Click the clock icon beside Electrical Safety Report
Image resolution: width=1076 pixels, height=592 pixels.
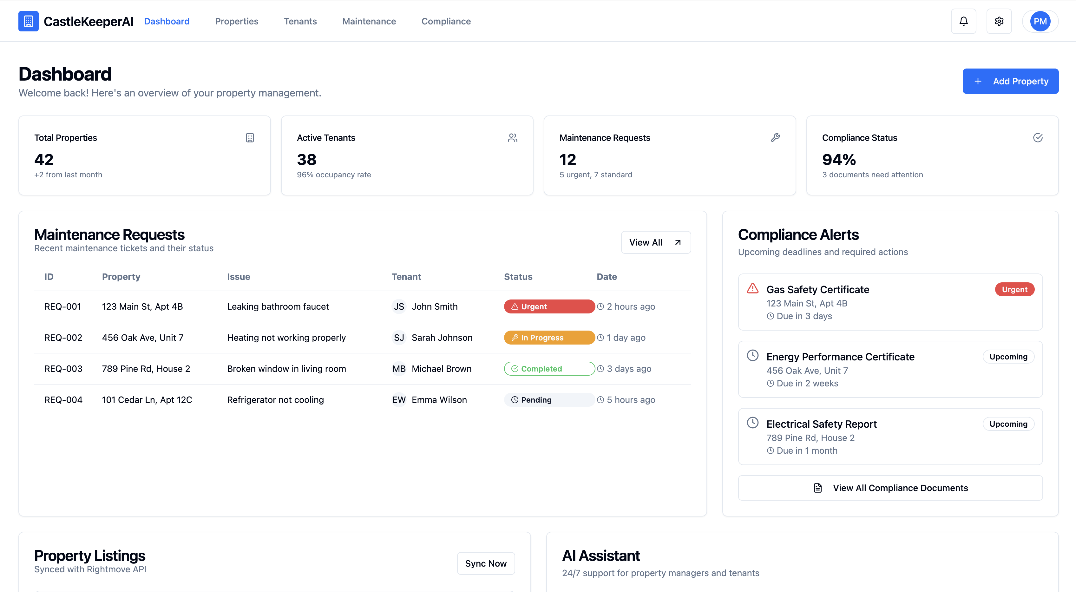753,422
